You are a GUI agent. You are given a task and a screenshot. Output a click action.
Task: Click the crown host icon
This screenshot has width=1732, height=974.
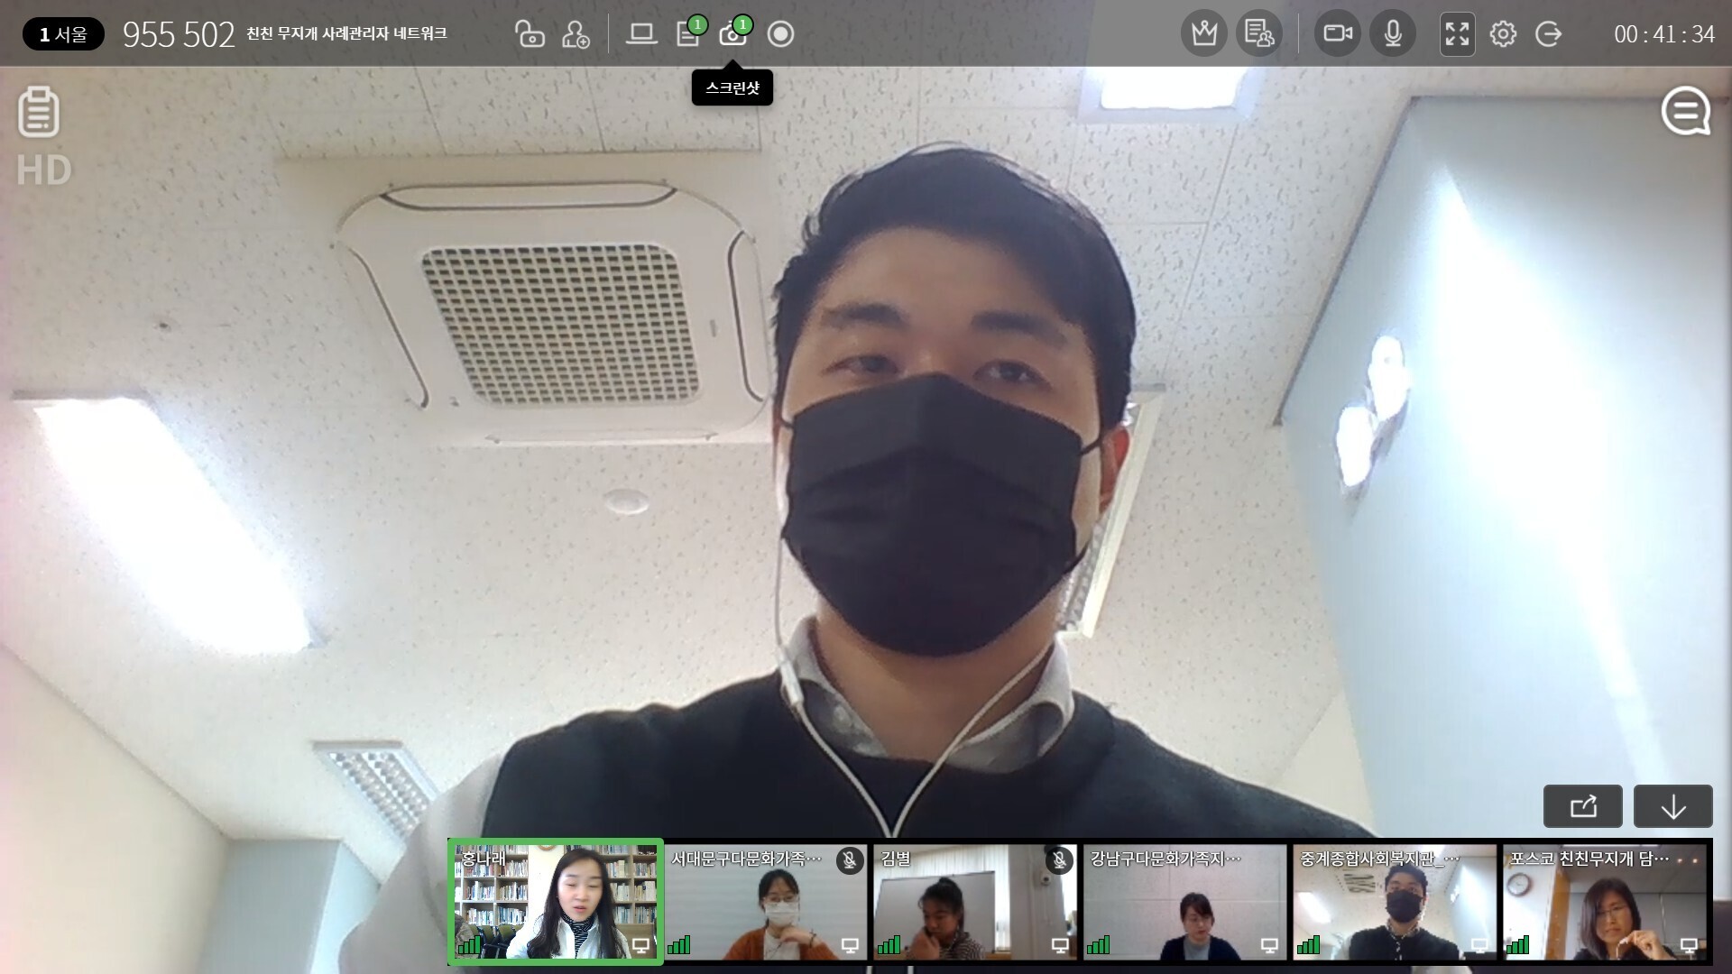tap(1204, 34)
